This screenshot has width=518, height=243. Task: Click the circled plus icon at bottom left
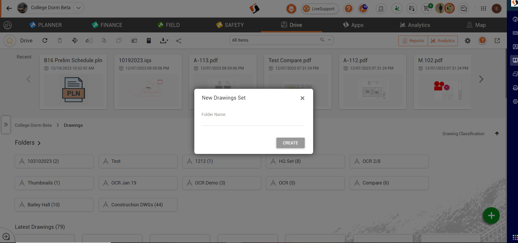[6, 236]
